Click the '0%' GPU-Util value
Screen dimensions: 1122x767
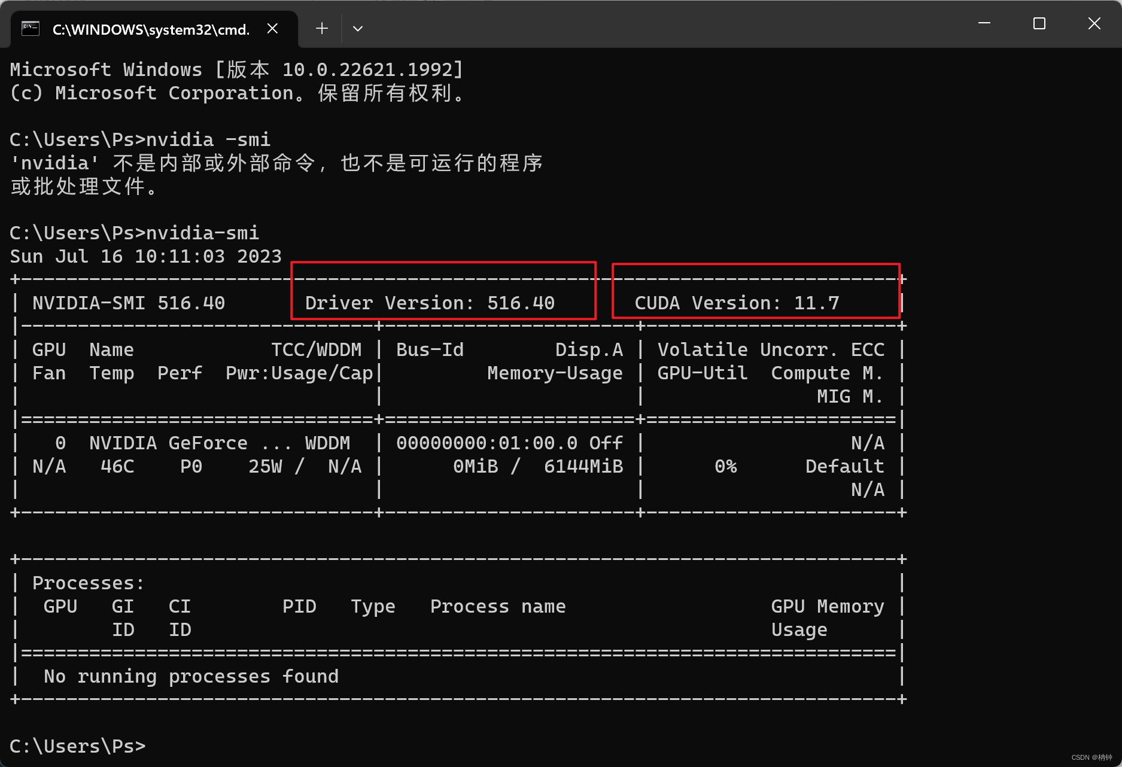point(726,467)
